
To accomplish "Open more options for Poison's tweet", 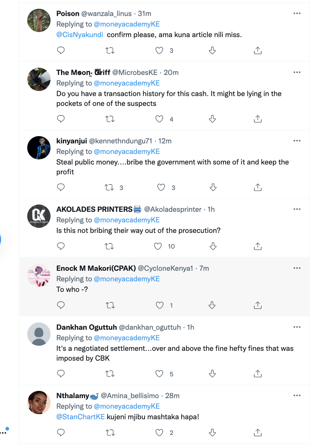I will (x=297, y=13).
